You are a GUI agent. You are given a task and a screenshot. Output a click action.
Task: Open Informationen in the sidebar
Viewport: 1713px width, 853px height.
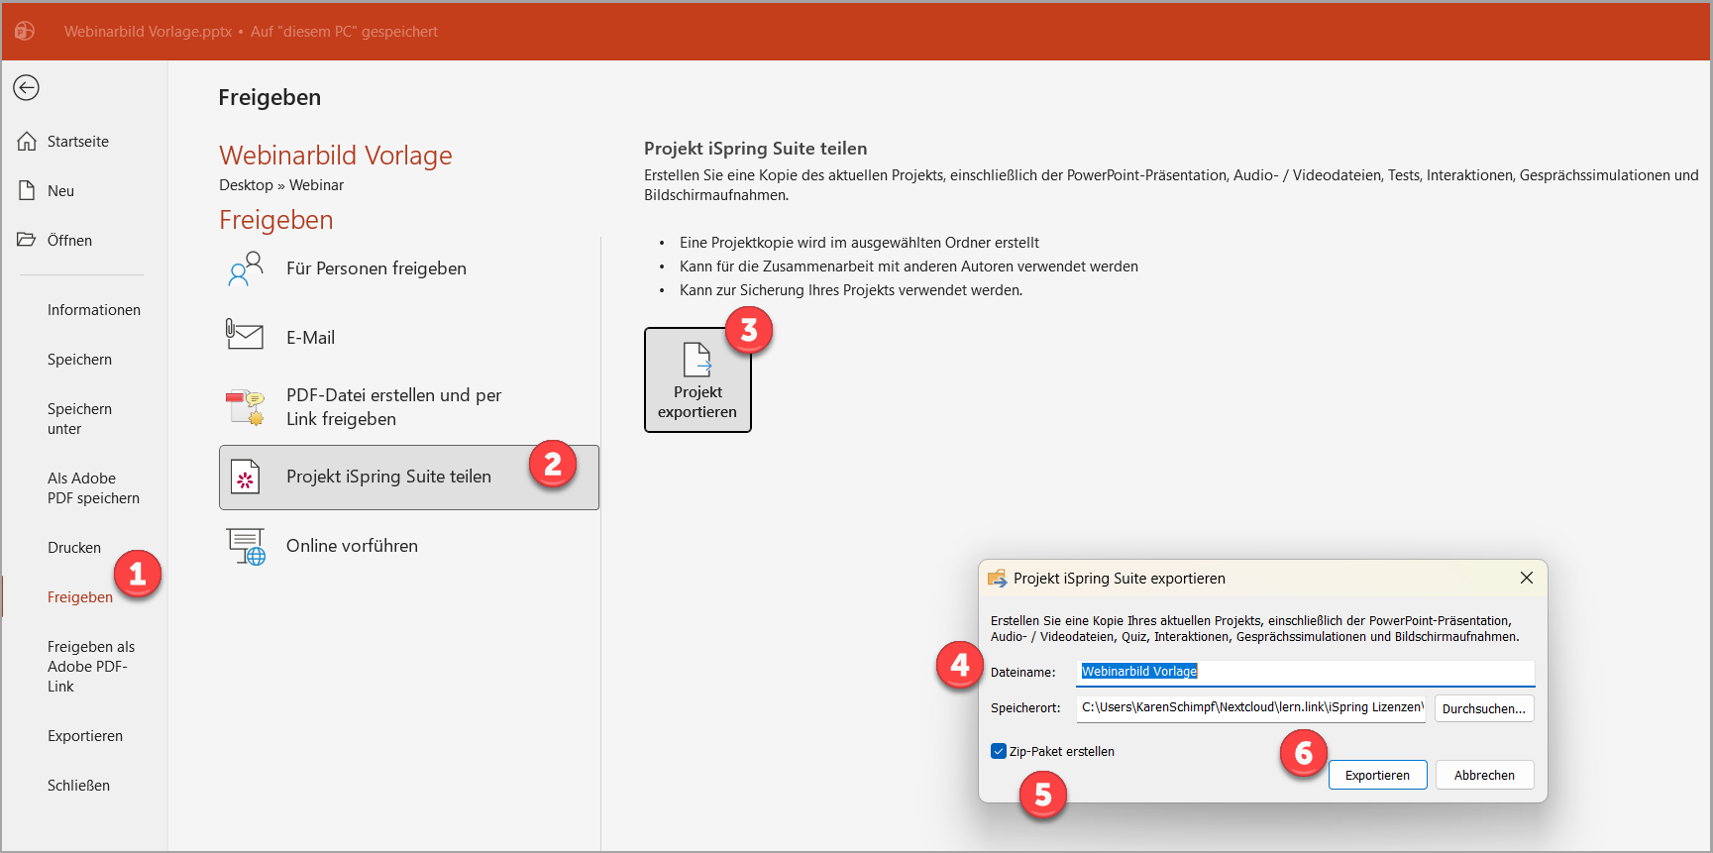click(x=94, y=310)
